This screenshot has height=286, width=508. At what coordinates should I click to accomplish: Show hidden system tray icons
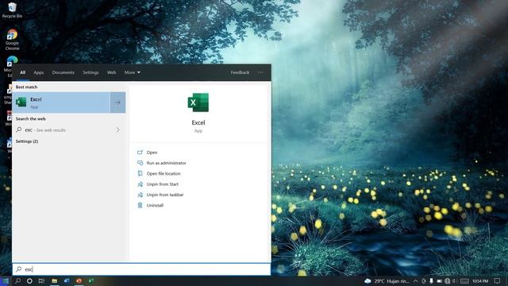coord(416,281)
